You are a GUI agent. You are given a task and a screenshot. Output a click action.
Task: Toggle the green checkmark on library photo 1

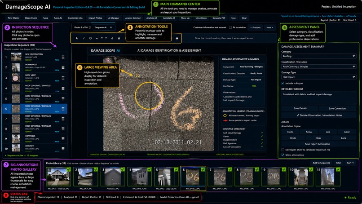[69, 169]
